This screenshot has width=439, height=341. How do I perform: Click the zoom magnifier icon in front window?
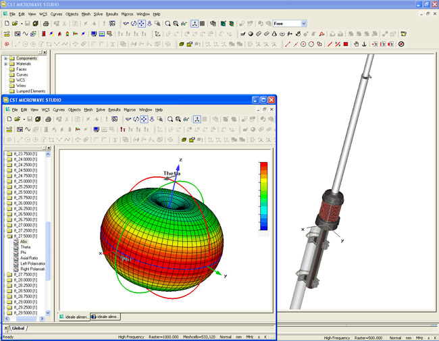point(170,119)
